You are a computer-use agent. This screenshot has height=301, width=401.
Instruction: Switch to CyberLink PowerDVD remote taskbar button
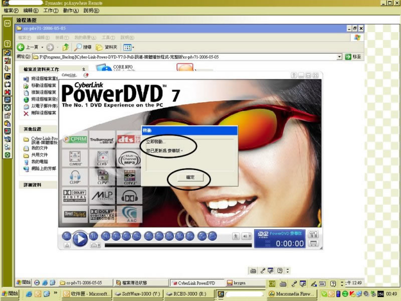click(x=196, y=283)
